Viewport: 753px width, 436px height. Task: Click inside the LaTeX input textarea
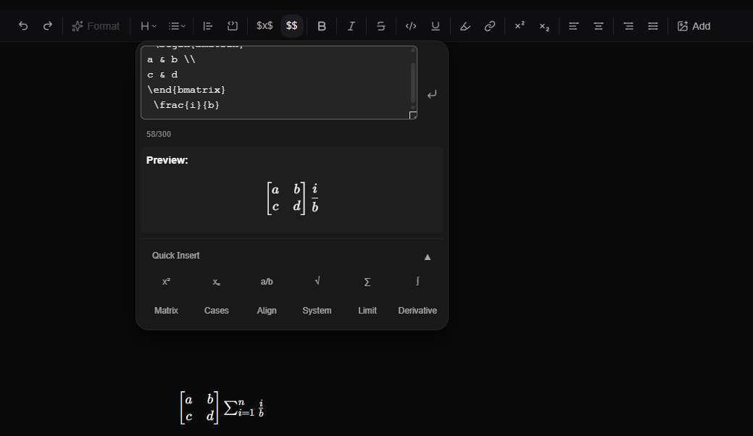pos(278,80)
